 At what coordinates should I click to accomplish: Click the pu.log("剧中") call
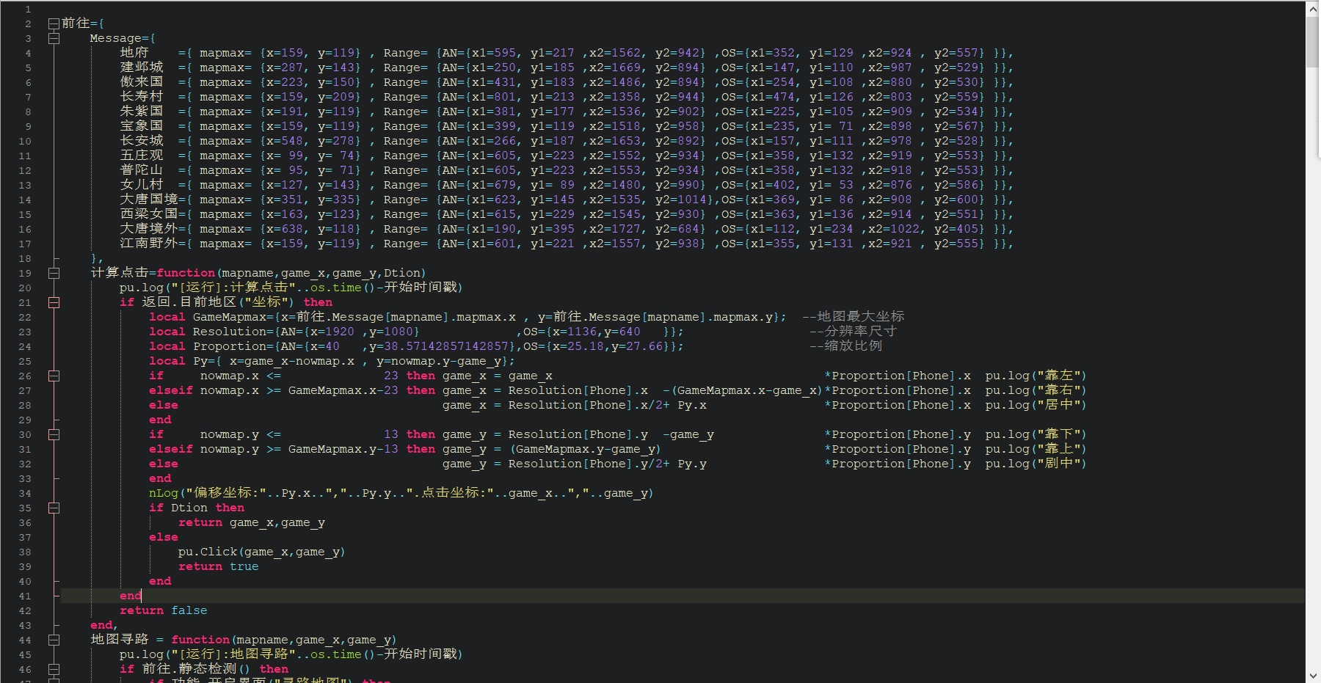coord(1036,464)
